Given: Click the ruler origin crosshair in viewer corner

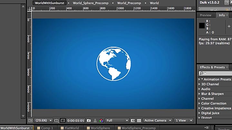Looking at the screenshot, I should point(30,9).
